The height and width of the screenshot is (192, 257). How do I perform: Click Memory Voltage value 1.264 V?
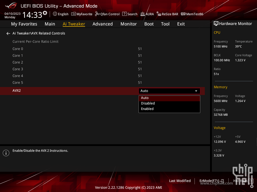coord(240,101)
